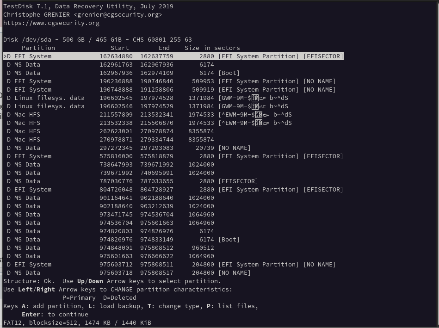Click the Disk /dev/sda header line
Image resolution: width=439 pixels, height=328 pixels.
(98, 39)
